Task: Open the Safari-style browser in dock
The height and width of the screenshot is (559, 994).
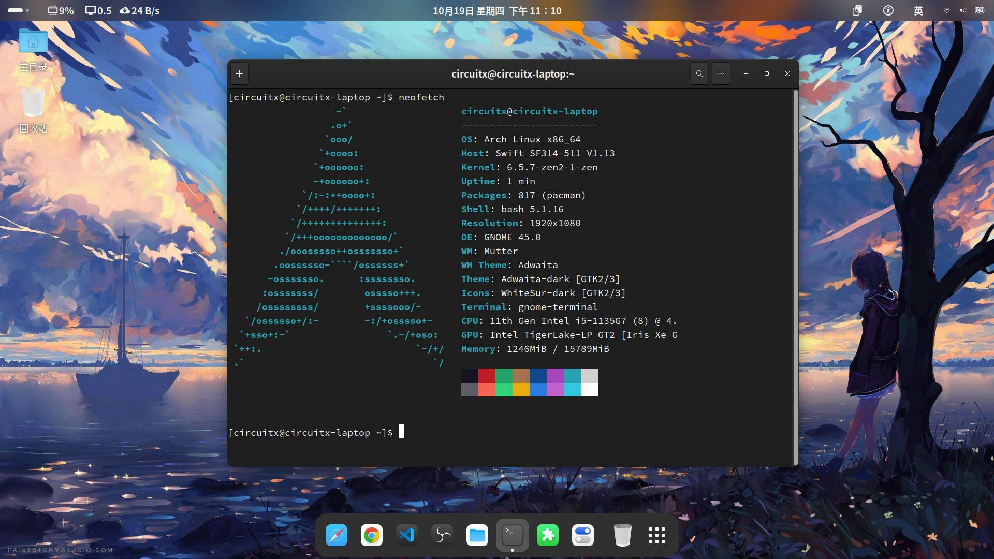Action: [x=337, y=535]
